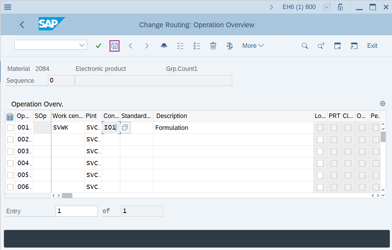Open the selection checklist icon
This screenshot has width=392, height=250.
180,45
